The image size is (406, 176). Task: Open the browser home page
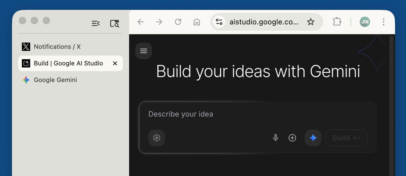197,22
